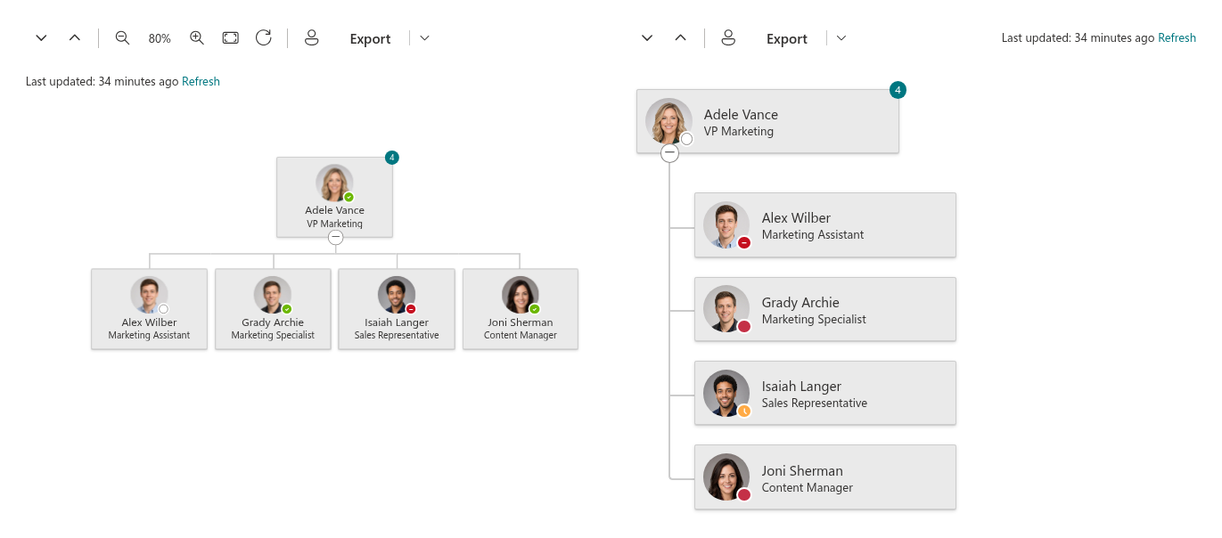Image resolution: width=1222 pixels, height=538 pixels.
Task: Click Joni Sherman name in left chart
Action: pos(521,322)
